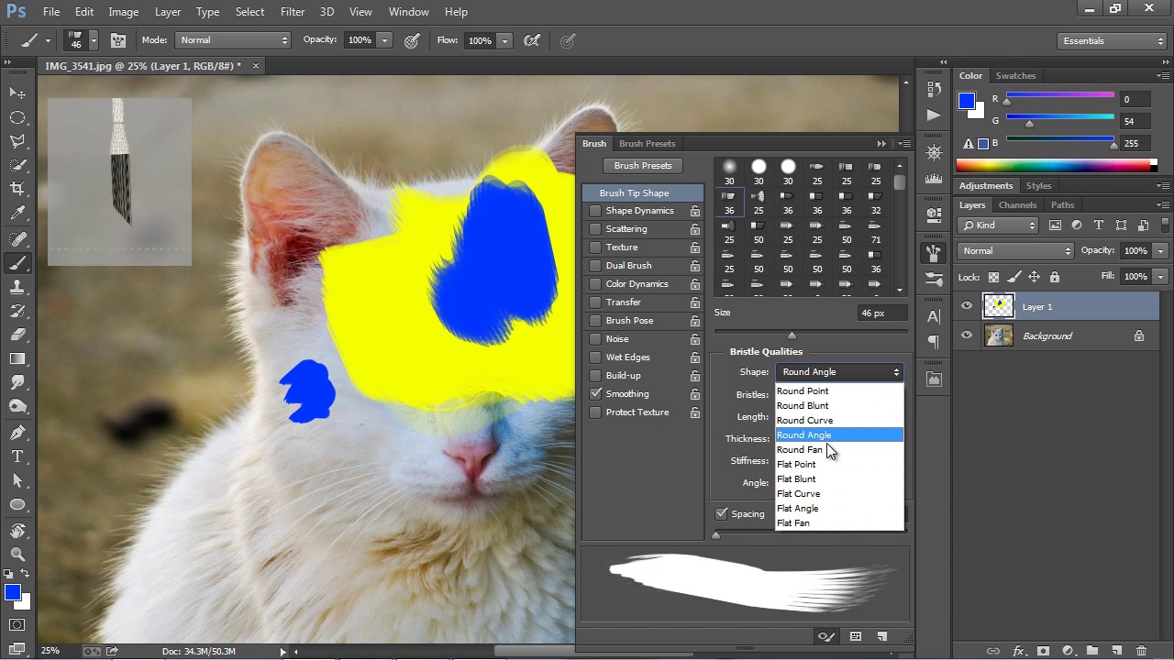Select the Move tool
This screenshot has height=660, width=1174.
coord(17,93)
